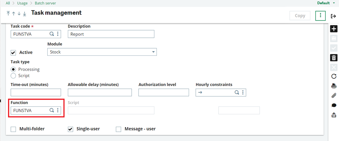The height and width of the screenshot is (141, 339).
Task: Click the Delete trash can icon
Action: [x=334, y=58]
